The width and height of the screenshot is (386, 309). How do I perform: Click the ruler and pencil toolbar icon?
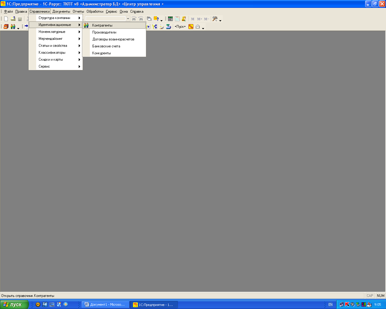click(162, 27)
